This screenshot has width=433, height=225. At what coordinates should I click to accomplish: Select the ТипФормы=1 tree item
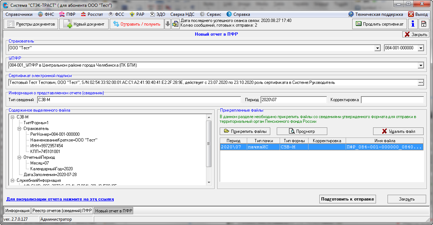click(36, 123)
